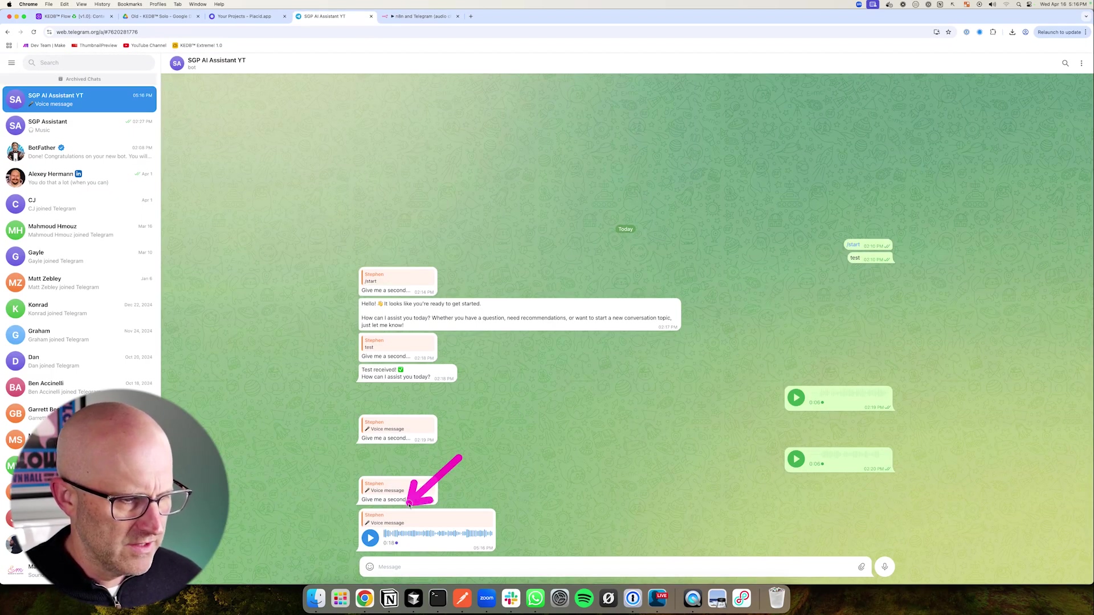Open the chat three-dot options menu
Viewport: 1094px width, 615px height.
coord(1081,63)
